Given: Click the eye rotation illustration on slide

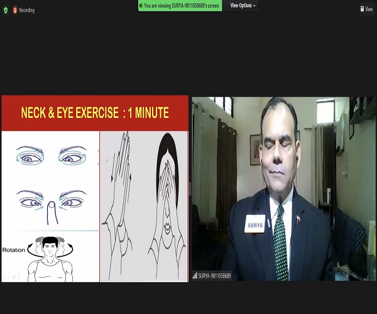Looking at the screenshot, I should coord(50,156).
